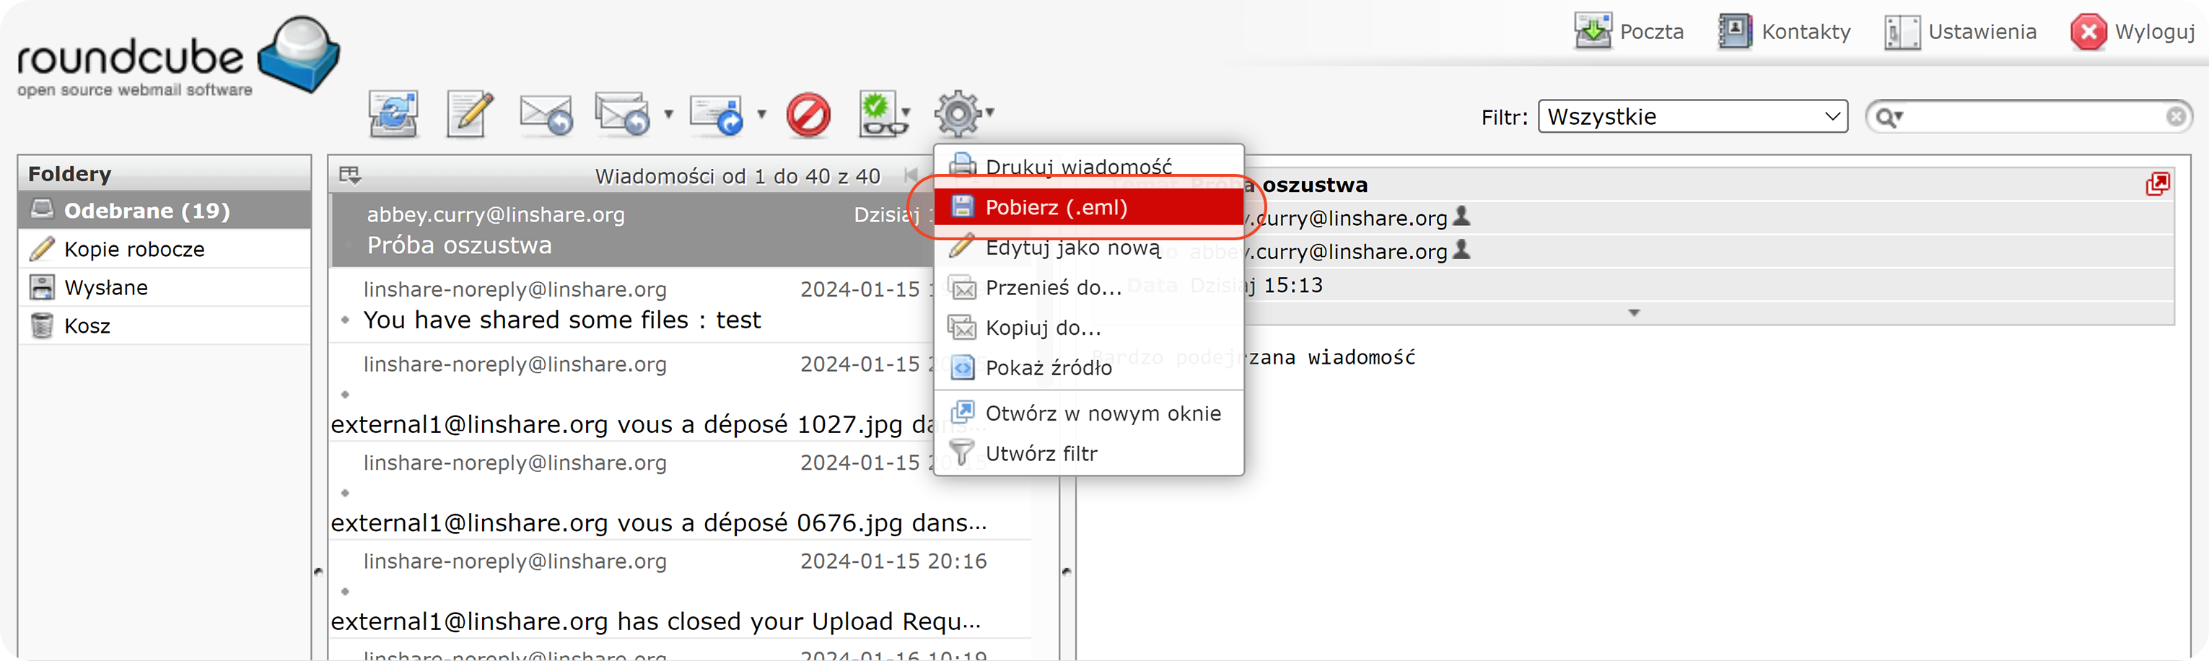Click the folder panel splitter handle

[318, 571]
